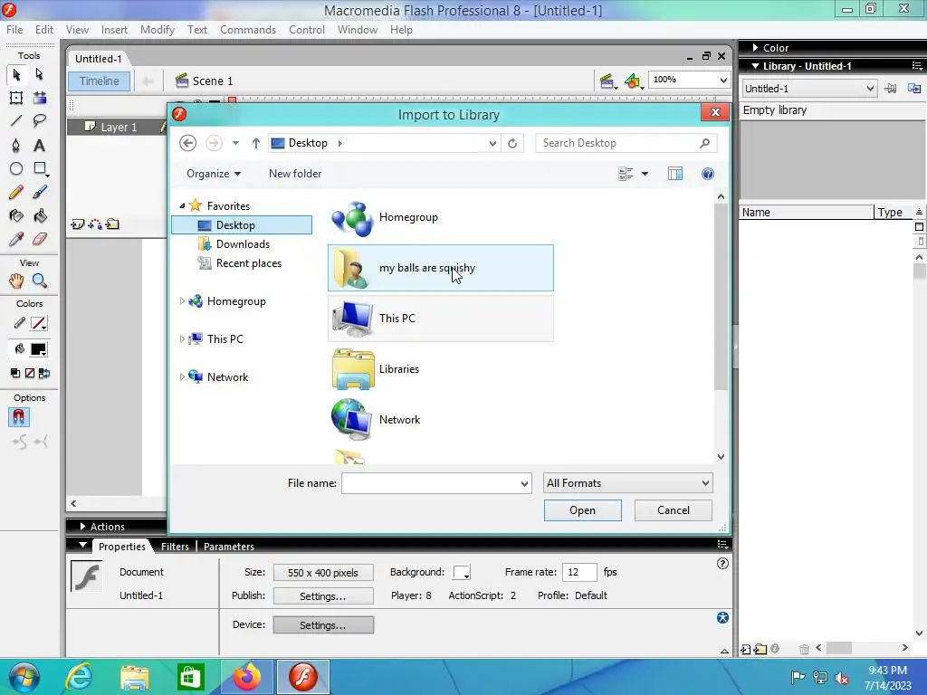Viewport: 927px width, 695px height.
Task: Open the All Formats file type dropdown
Action: coord(628,483)
